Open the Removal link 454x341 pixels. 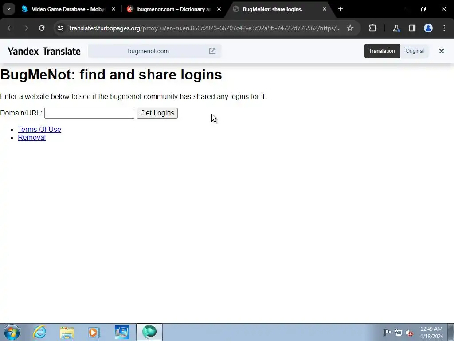click(x=32, y=138)
